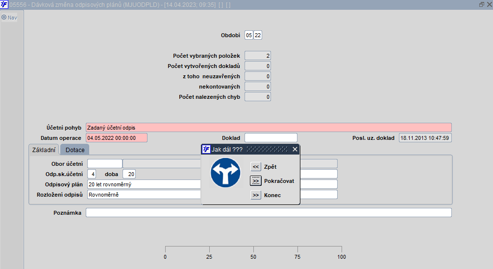The height and width of the screenshot is (269, 493).
Task: Switch to the Základní tab
Action: tap(44, 150)
